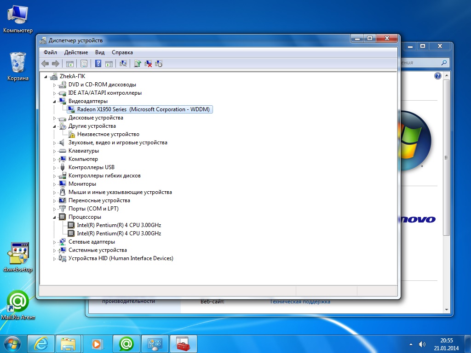
Task: Select Неизвестное устройство in device tree
Action: [x=108, y=134]
